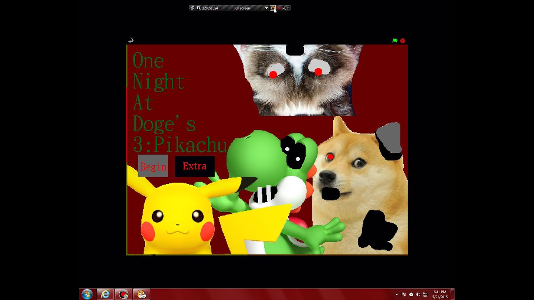534x300 pixels.
Task: Click the magnifier resolution icon
Action: [x=199, y=8]
